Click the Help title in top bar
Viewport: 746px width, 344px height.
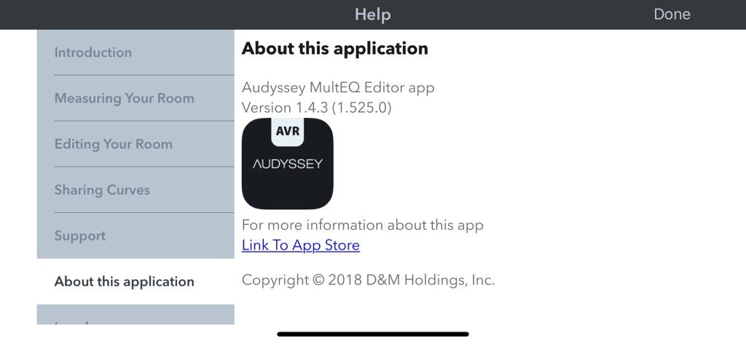(x=372, y=15)
